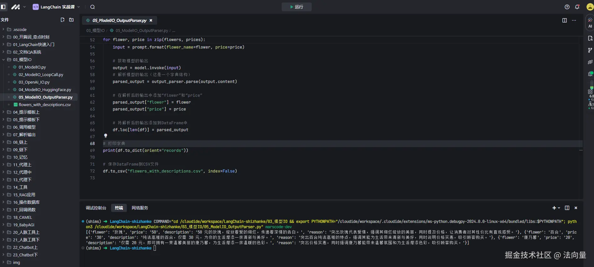The width and height of the screenshot is (594, 267).
Task: Switch to the 调试控制台 tab
Action: click(96, 208)
